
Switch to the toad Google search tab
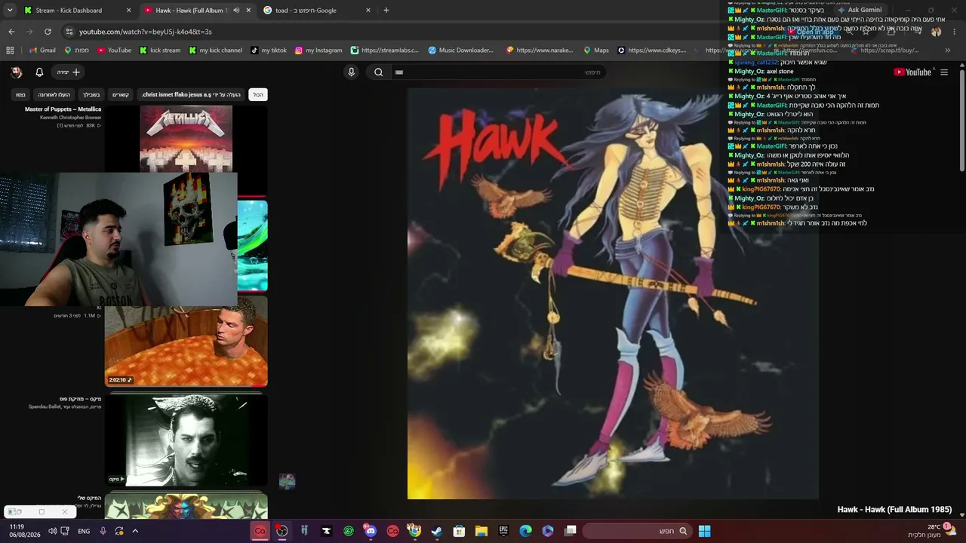[318, 11]
